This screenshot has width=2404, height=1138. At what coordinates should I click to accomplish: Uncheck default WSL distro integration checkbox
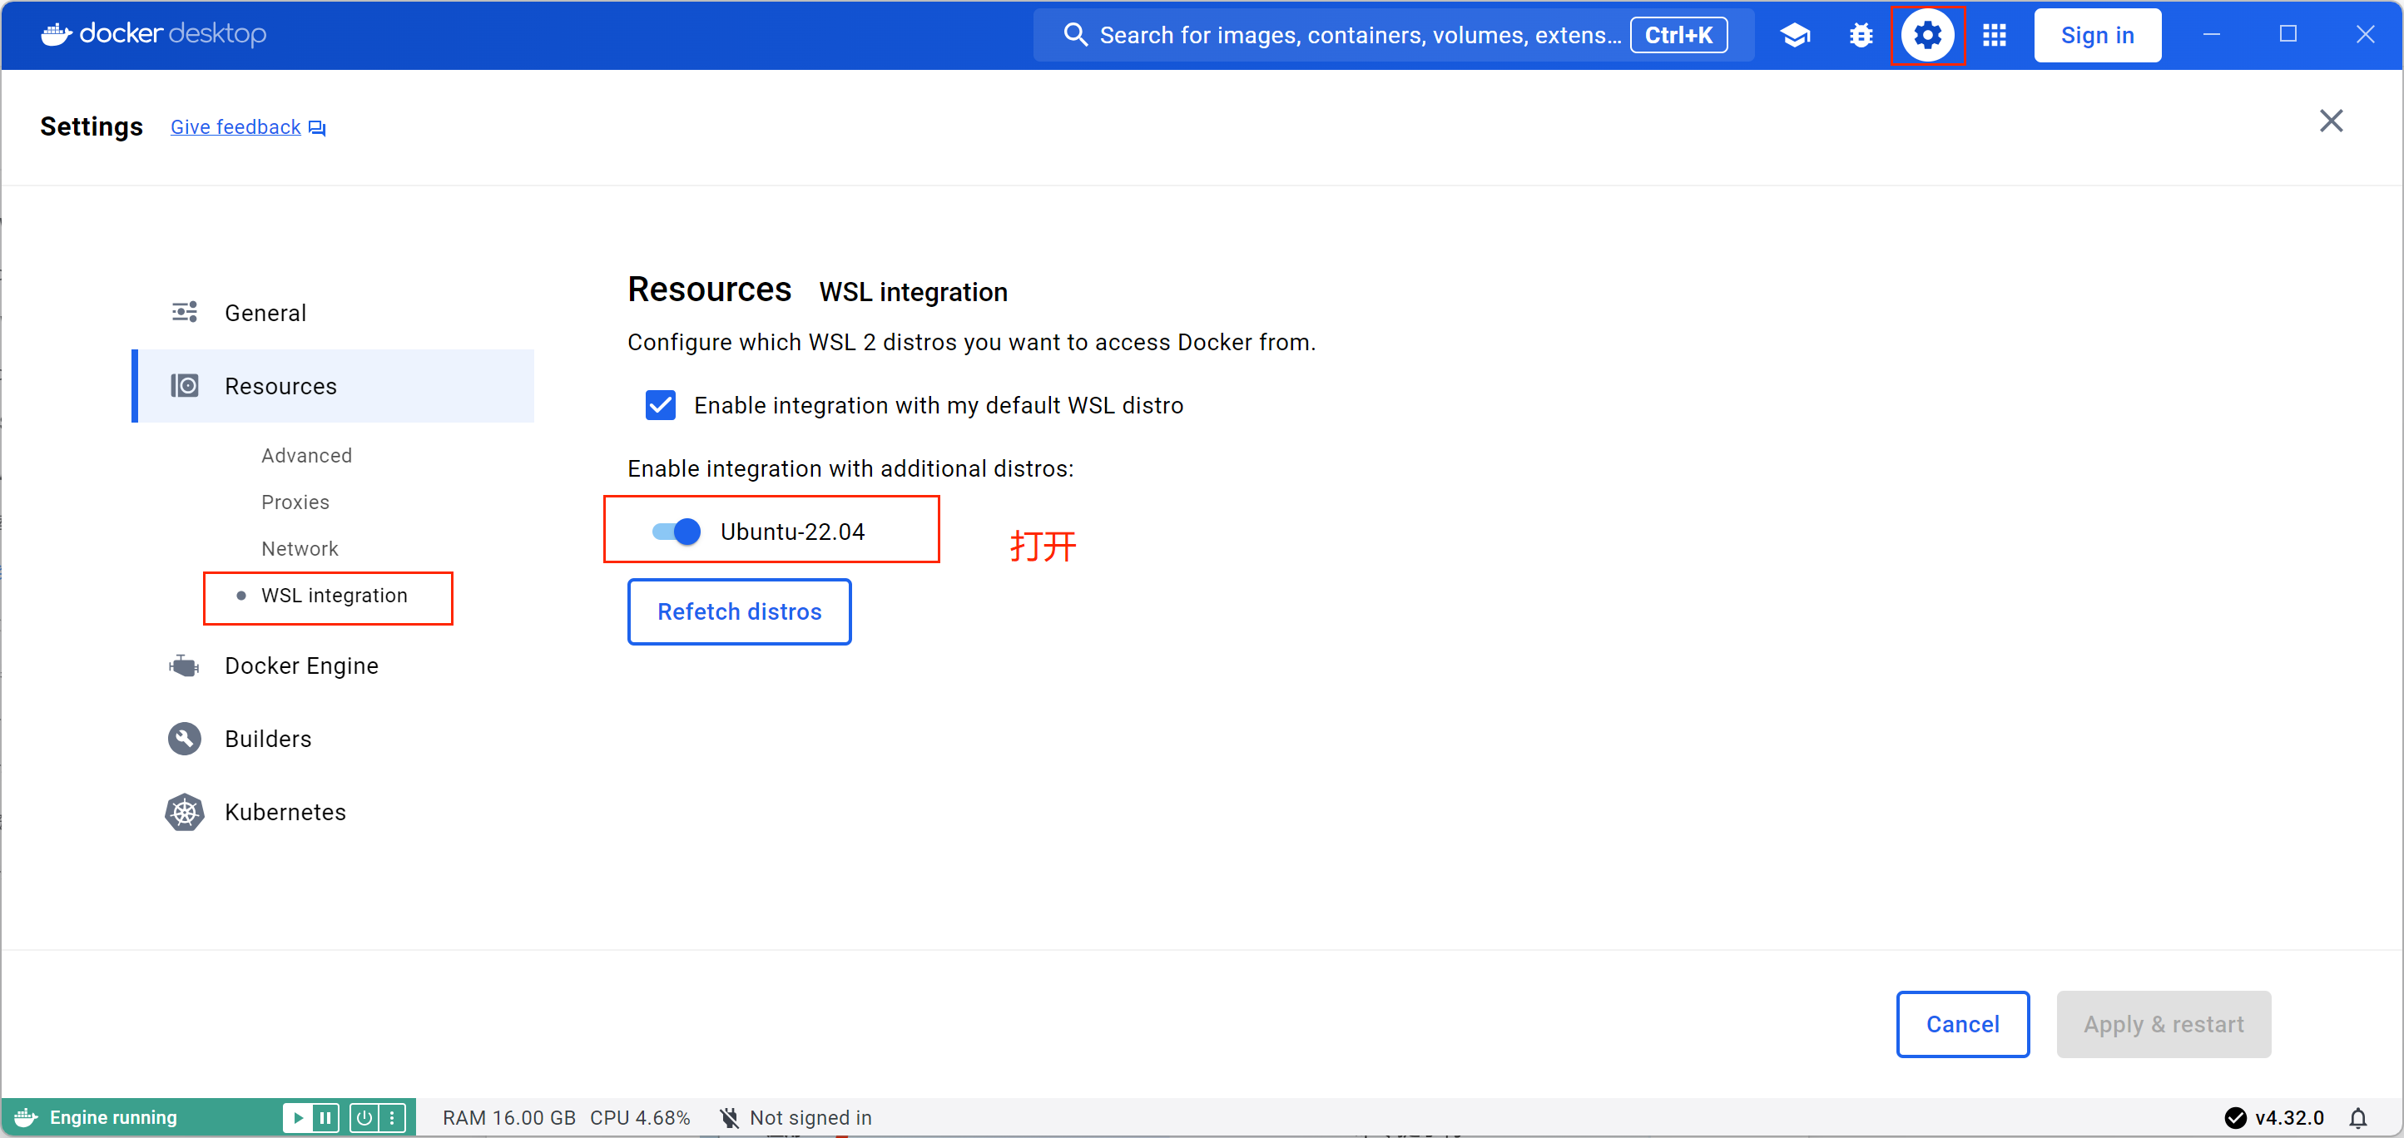tap(661, 406)
